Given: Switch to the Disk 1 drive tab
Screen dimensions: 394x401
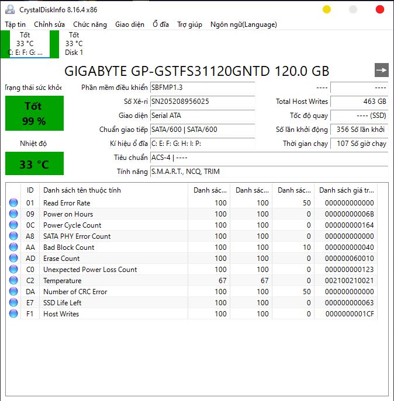Looking at the screenshot, I should pyautogui.click(x=74, y=44).
